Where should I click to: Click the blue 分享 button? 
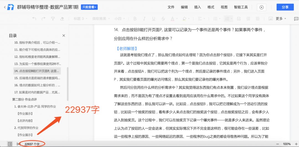coord(285,7)
